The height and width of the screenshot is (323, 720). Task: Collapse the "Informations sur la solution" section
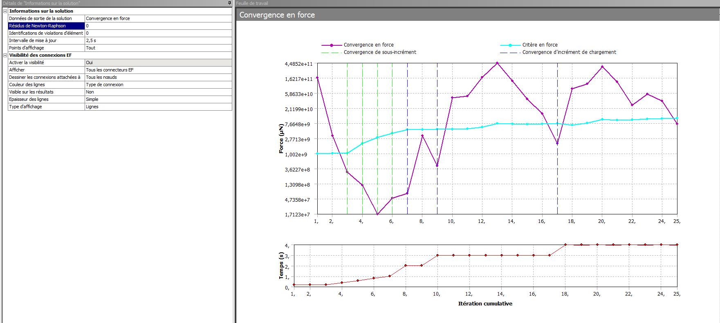[x=5, y=11]
